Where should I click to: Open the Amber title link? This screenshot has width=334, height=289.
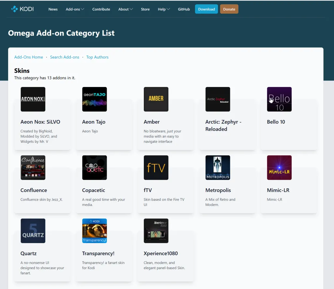152,122
